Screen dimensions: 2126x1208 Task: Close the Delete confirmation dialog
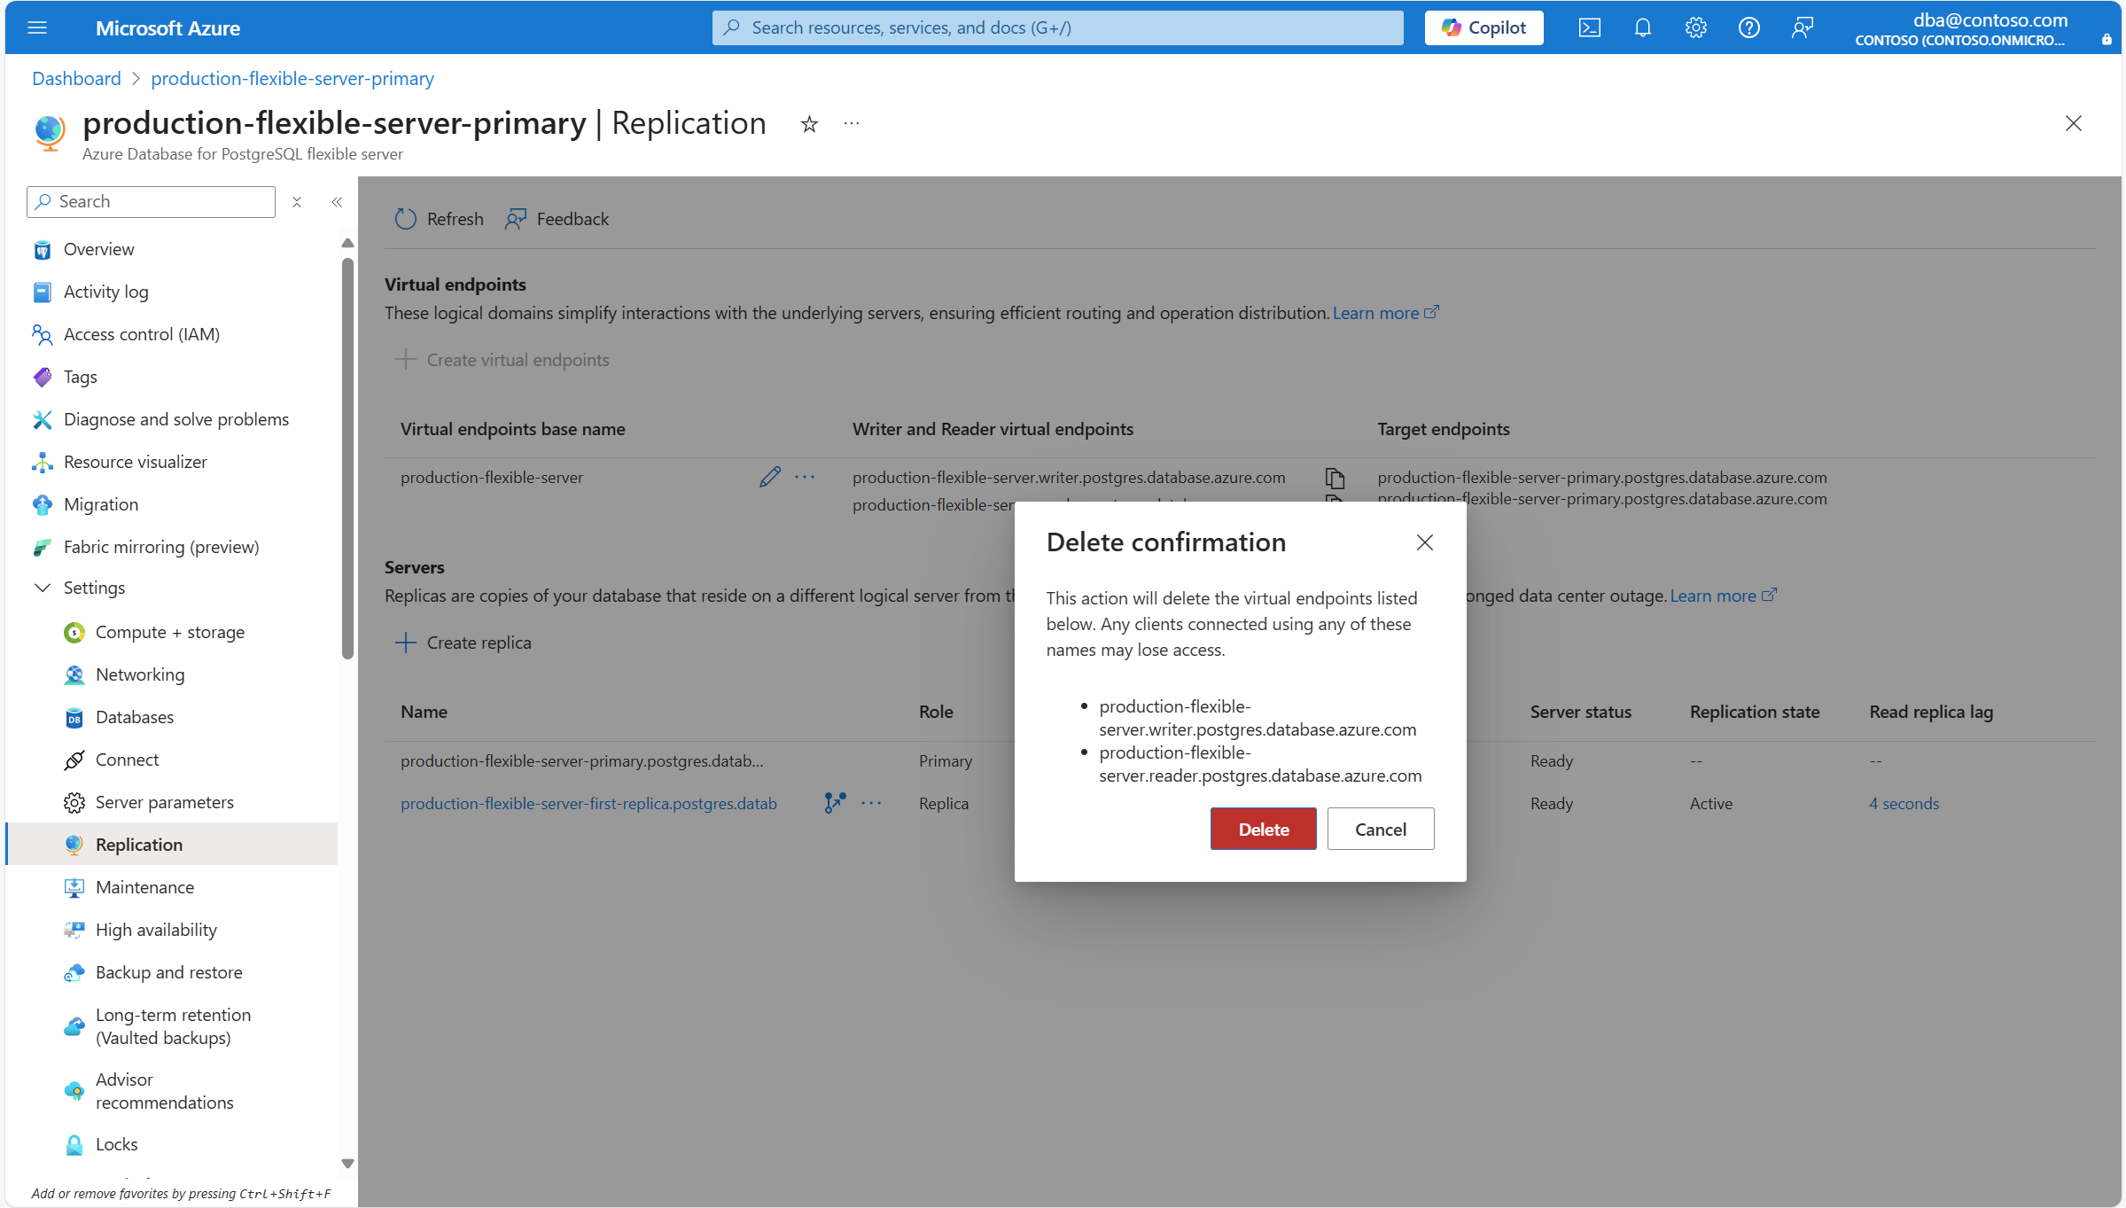(x=1424, y=542)
